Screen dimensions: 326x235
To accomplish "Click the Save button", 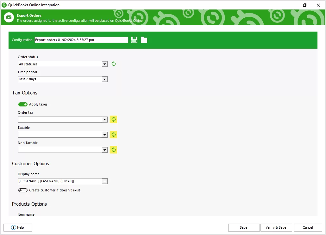I will (244, 227).
